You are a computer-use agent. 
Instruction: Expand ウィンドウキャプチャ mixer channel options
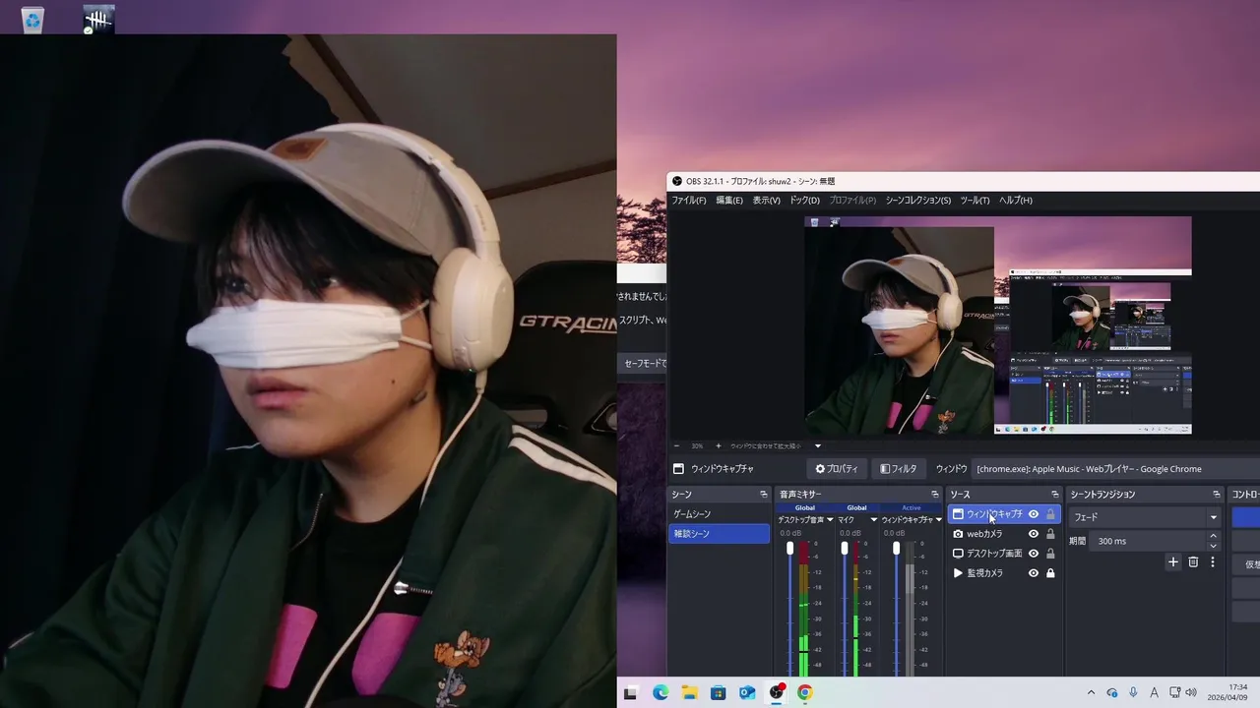[938, 520]
